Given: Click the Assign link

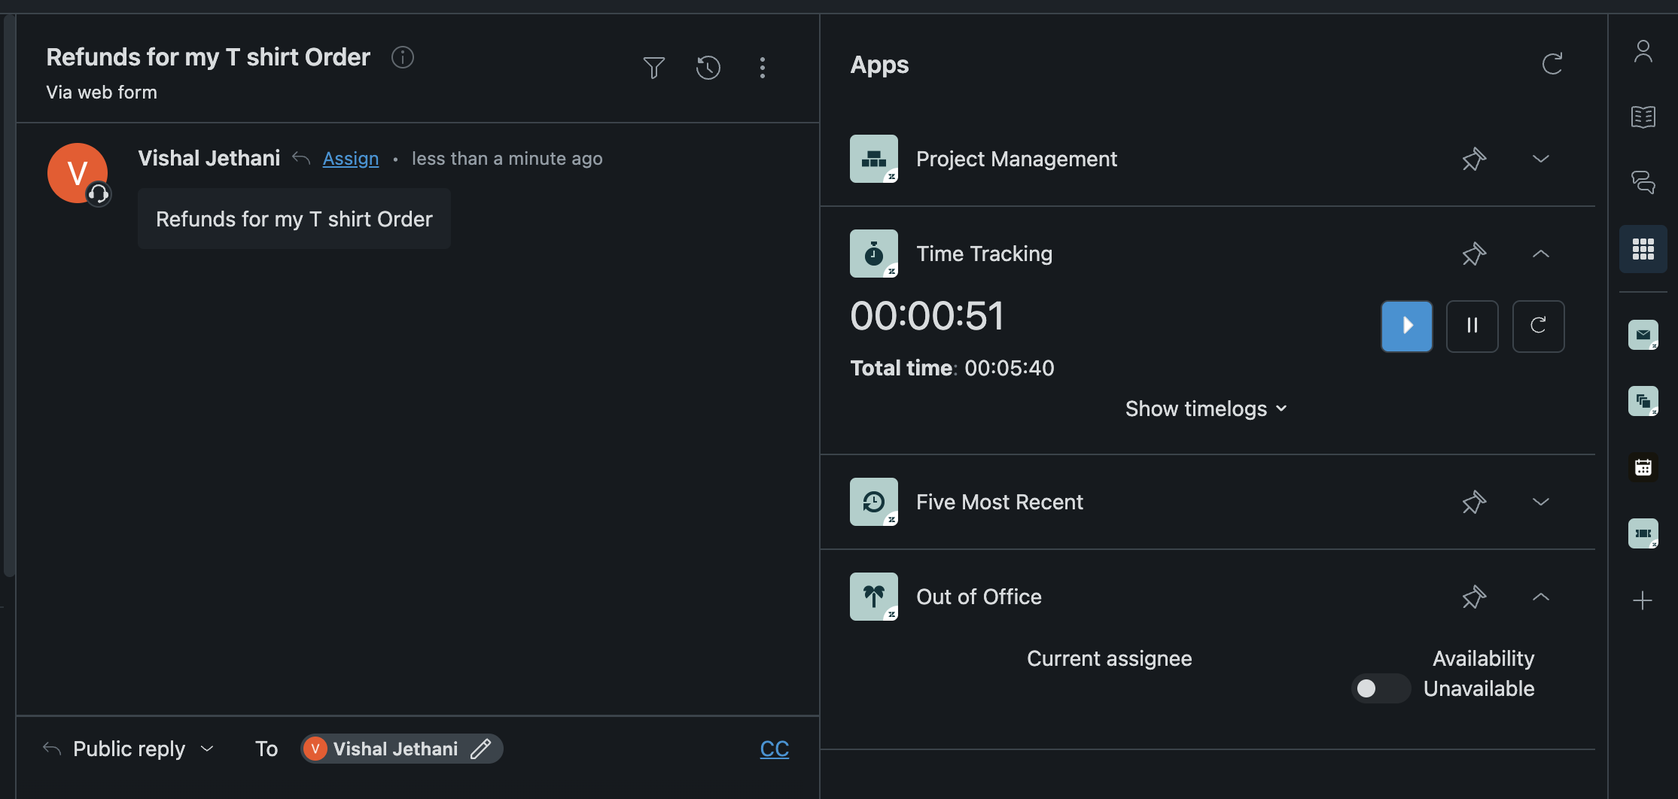Looking at the screenshot, I should [350, 159].
